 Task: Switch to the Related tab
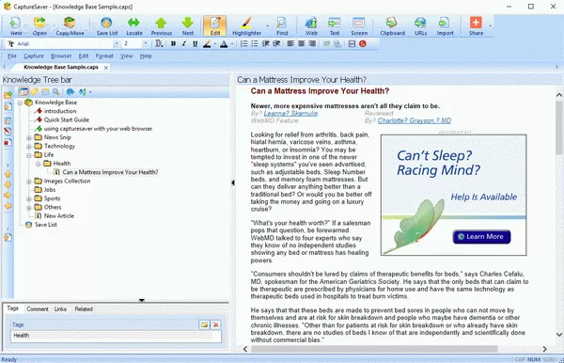(84, 309)
